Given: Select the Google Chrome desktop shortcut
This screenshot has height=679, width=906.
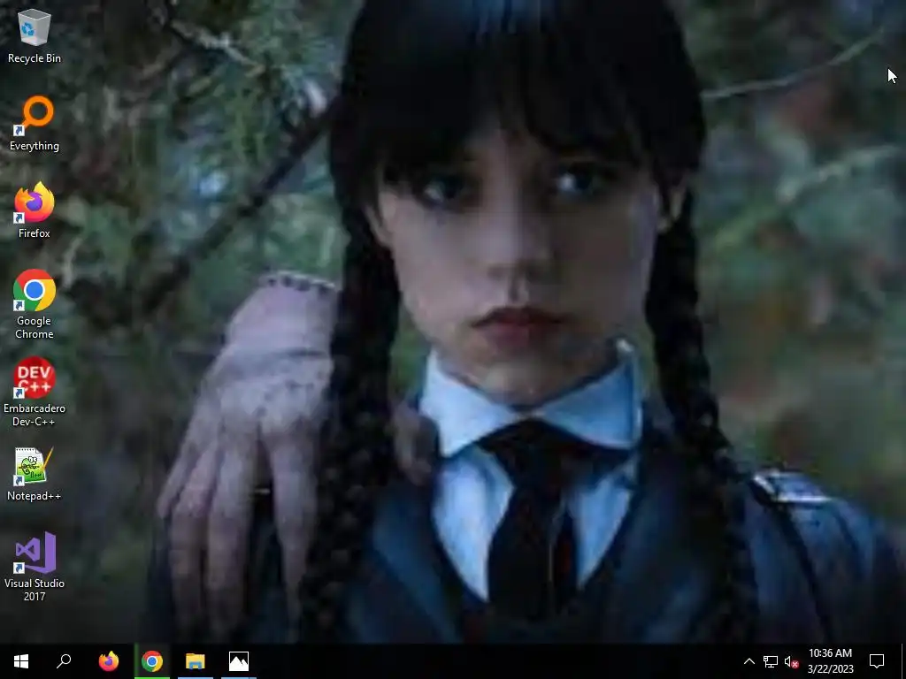Looking at the screenshot, I should tap(35, 304).
